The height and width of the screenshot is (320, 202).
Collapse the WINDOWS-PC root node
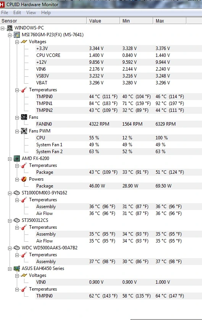tap(2, 28)
